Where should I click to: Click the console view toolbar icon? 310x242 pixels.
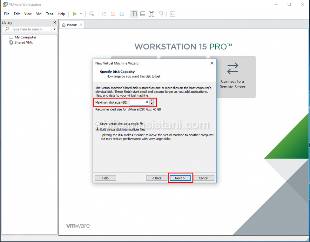173,14
